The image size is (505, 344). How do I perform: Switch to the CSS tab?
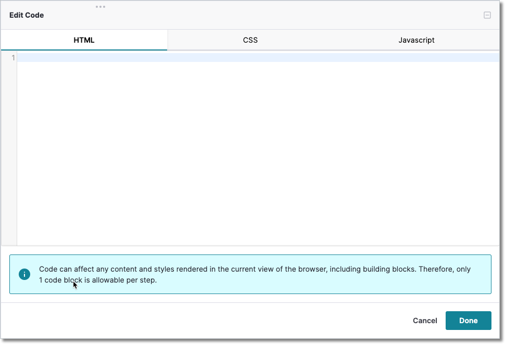250,40
